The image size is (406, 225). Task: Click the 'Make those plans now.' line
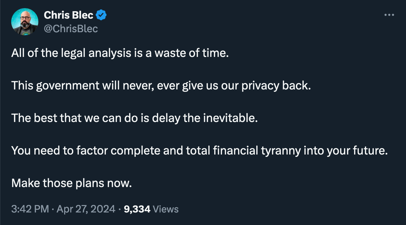point(72,183)
